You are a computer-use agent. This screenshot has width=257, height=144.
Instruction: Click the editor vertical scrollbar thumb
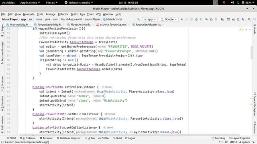251,52
